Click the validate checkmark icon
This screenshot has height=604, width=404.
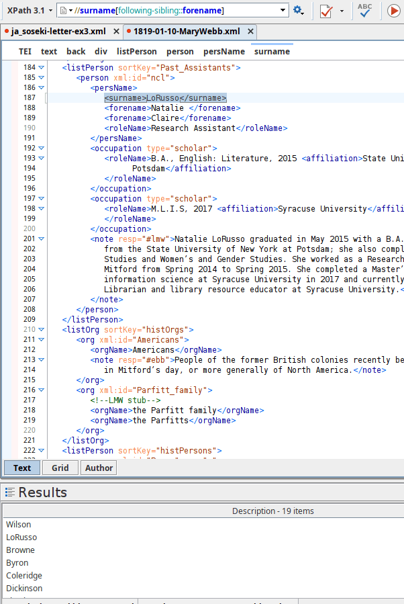point(326,11)
